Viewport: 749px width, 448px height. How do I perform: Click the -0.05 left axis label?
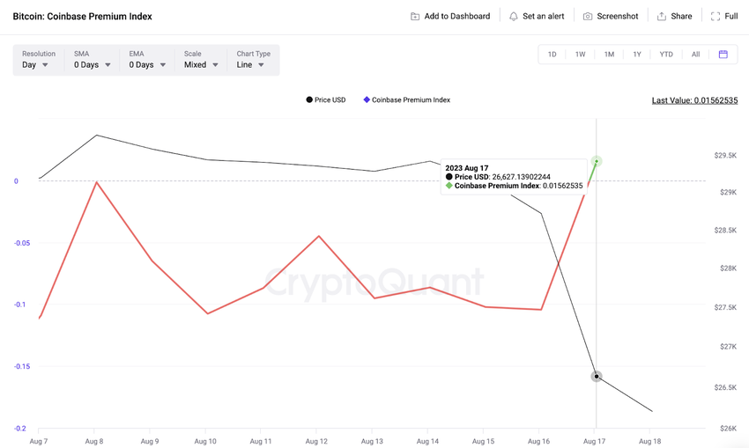click(x=22, y=243)
